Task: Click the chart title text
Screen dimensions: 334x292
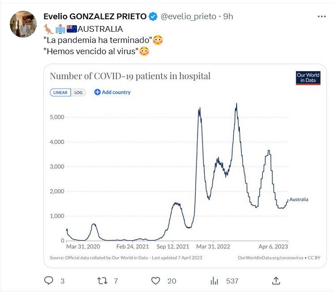Action: coord(130,76)
